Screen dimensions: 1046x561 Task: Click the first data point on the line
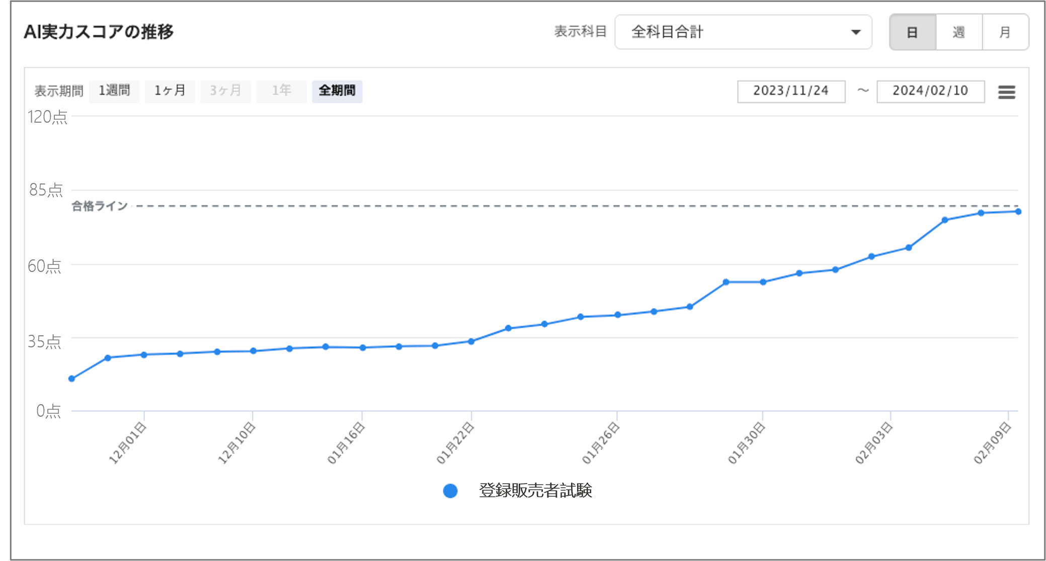pos(71,379)
